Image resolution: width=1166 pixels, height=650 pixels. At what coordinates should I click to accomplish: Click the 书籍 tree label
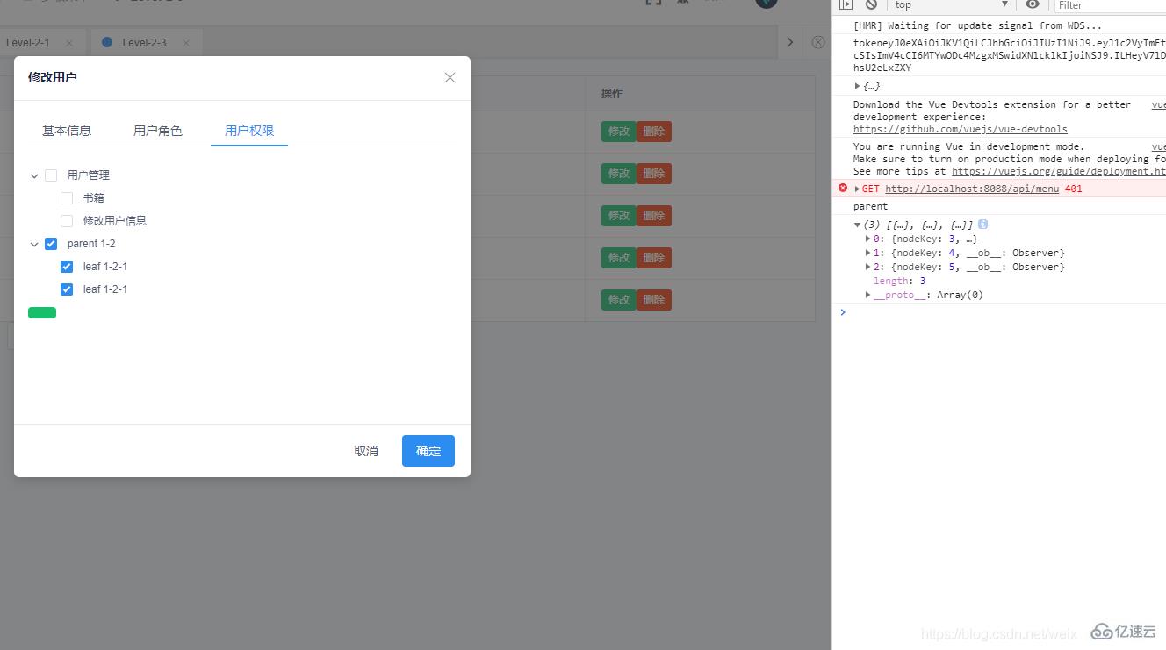(x=94, y=198)
